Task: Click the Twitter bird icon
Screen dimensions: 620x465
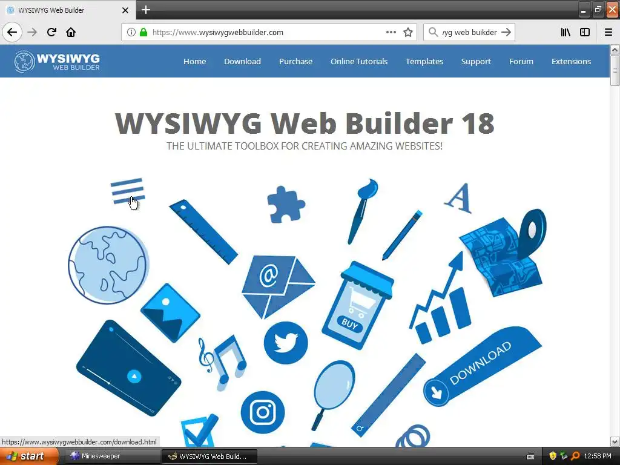Action: click(286, 343)
